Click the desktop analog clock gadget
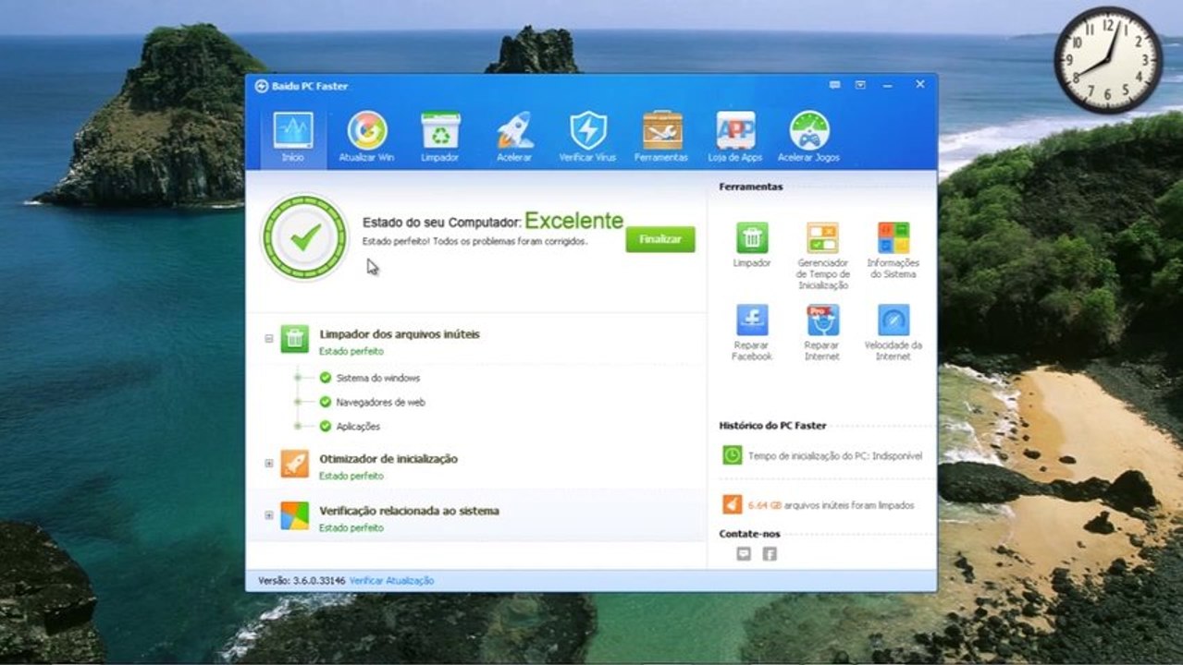Viewport: 1183px width, 665px height. click(x=1107, y=61)
